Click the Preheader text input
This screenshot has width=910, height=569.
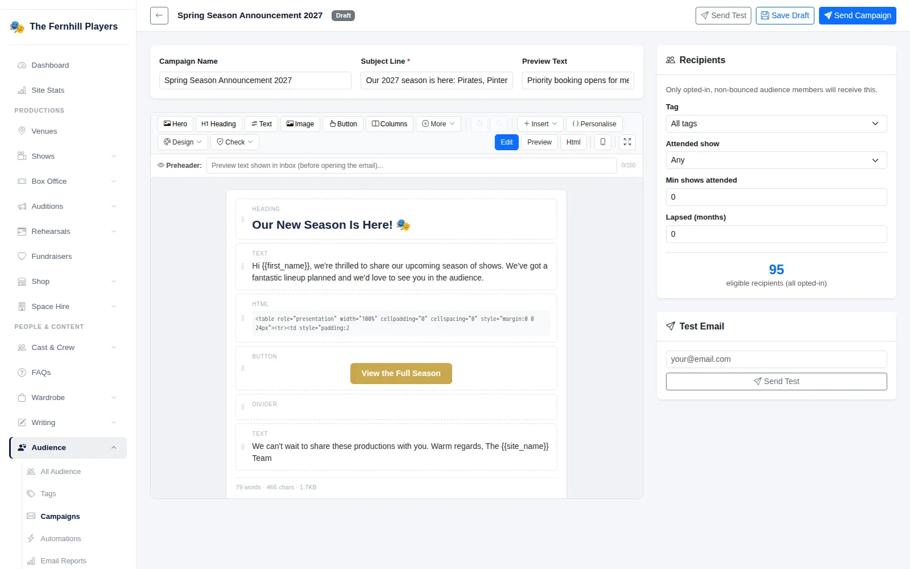[412, 166]
